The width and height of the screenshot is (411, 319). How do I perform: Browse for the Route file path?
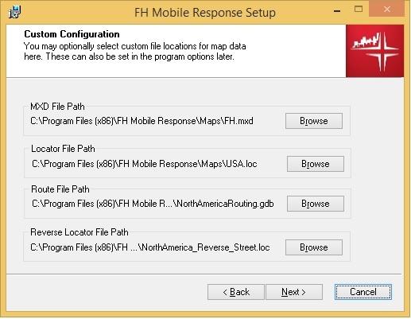coord(316,204)
